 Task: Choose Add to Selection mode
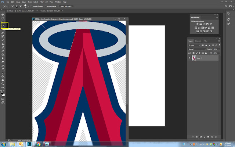16,7
